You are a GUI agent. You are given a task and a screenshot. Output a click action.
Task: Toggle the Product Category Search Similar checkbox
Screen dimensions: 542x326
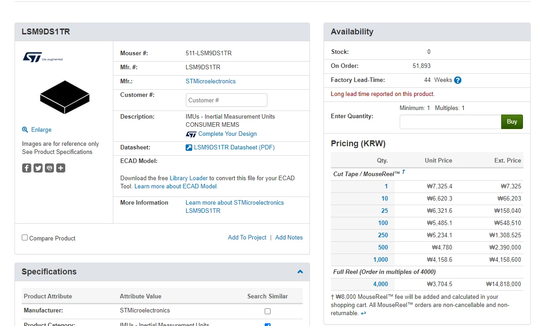pos(267,325)
